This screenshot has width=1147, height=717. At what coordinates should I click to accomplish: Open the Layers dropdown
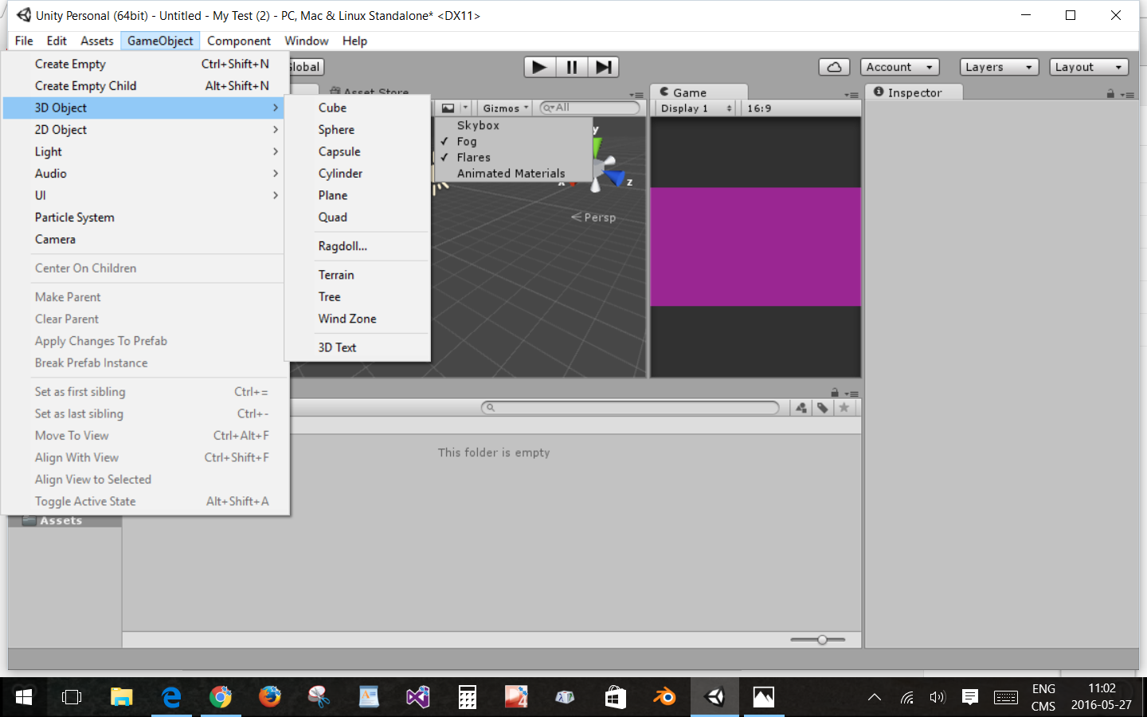tap(998, 67)
